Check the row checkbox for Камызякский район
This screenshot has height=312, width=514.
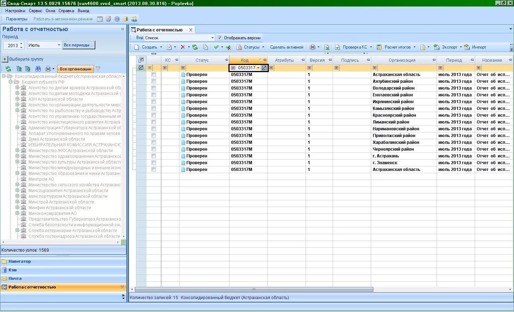point(153,109)
